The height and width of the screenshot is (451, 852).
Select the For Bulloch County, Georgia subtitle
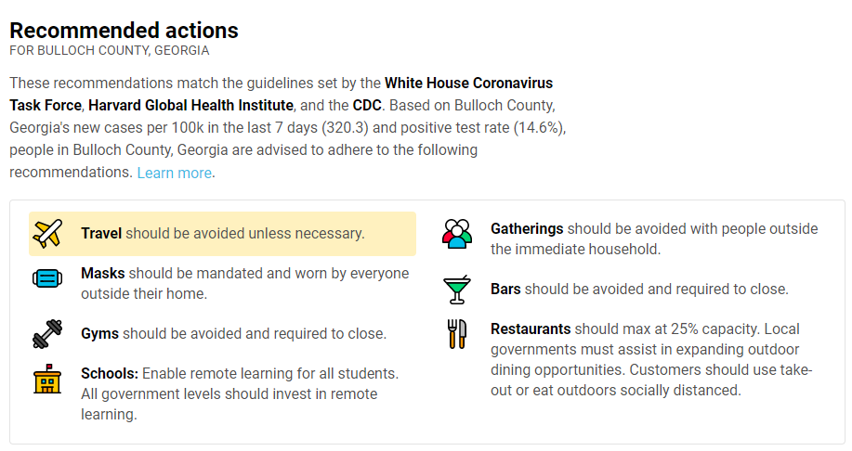click(110, 50)
